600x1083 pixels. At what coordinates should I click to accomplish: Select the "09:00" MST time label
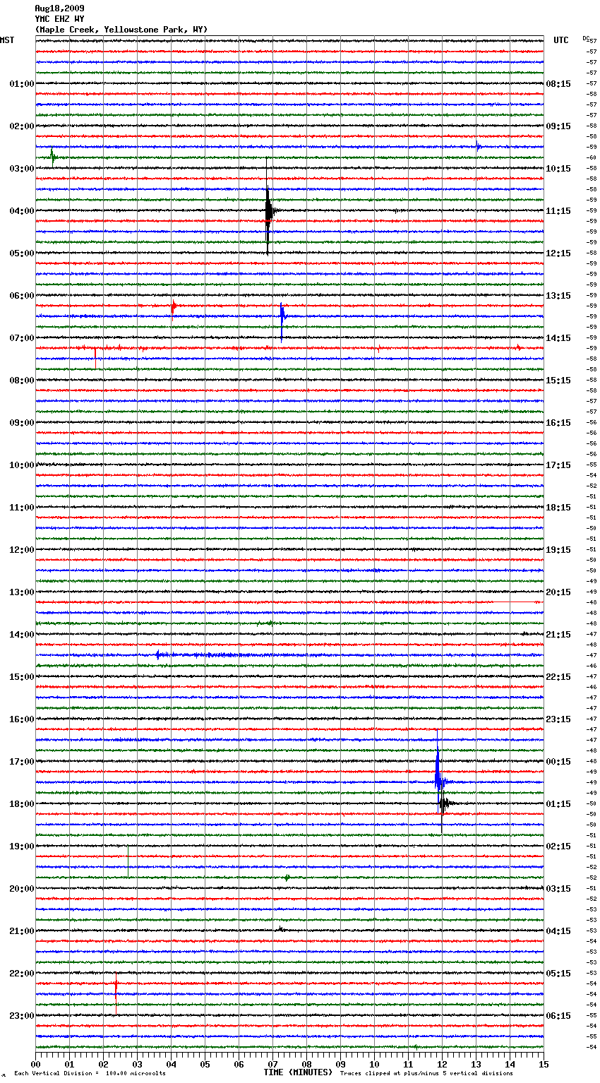click(x=22, y=423)
